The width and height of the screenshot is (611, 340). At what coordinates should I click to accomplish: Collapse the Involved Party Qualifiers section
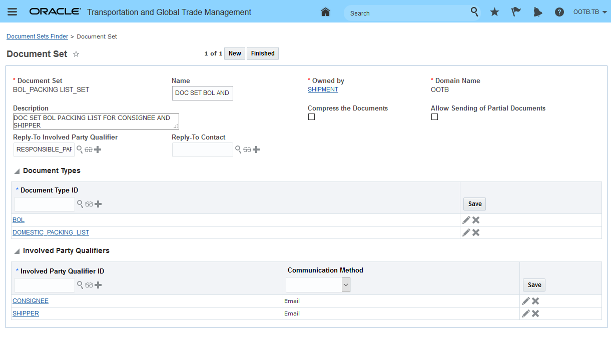coord(17,251)
